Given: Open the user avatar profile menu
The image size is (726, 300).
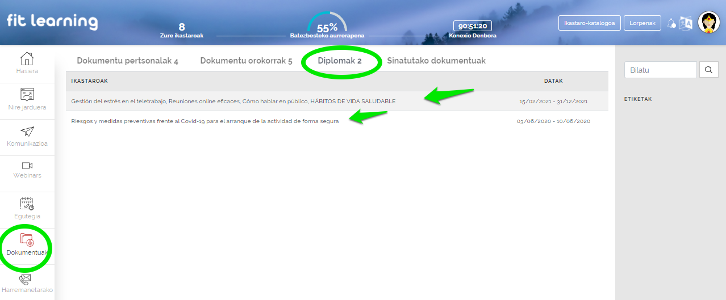Looking at the screenshot, I should [x=708, y=23].
